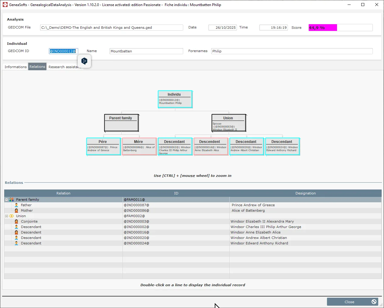The height and width of the screenshot is (308, 384).
Task: Click the person icon on the first Descendant row
Action: [x=16, y=227]
